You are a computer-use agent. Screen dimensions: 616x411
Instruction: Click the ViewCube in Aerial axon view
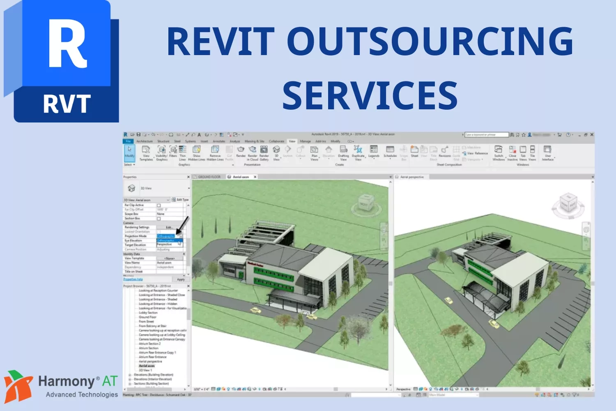pos(365,203)
